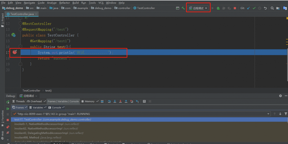The image size is (288, 144).
Task: Click the Spring bean gutter icon on line 14
Action: point(14,35)
